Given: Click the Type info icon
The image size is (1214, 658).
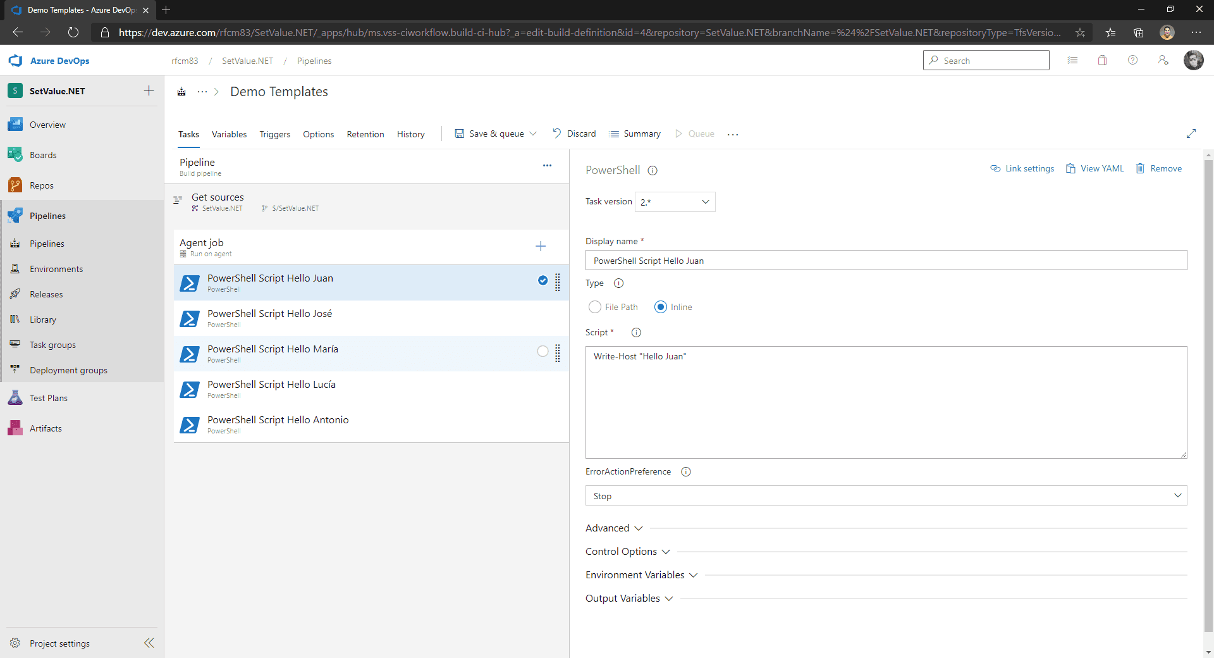Looking at the screenshot, I should tap(619, 283).
